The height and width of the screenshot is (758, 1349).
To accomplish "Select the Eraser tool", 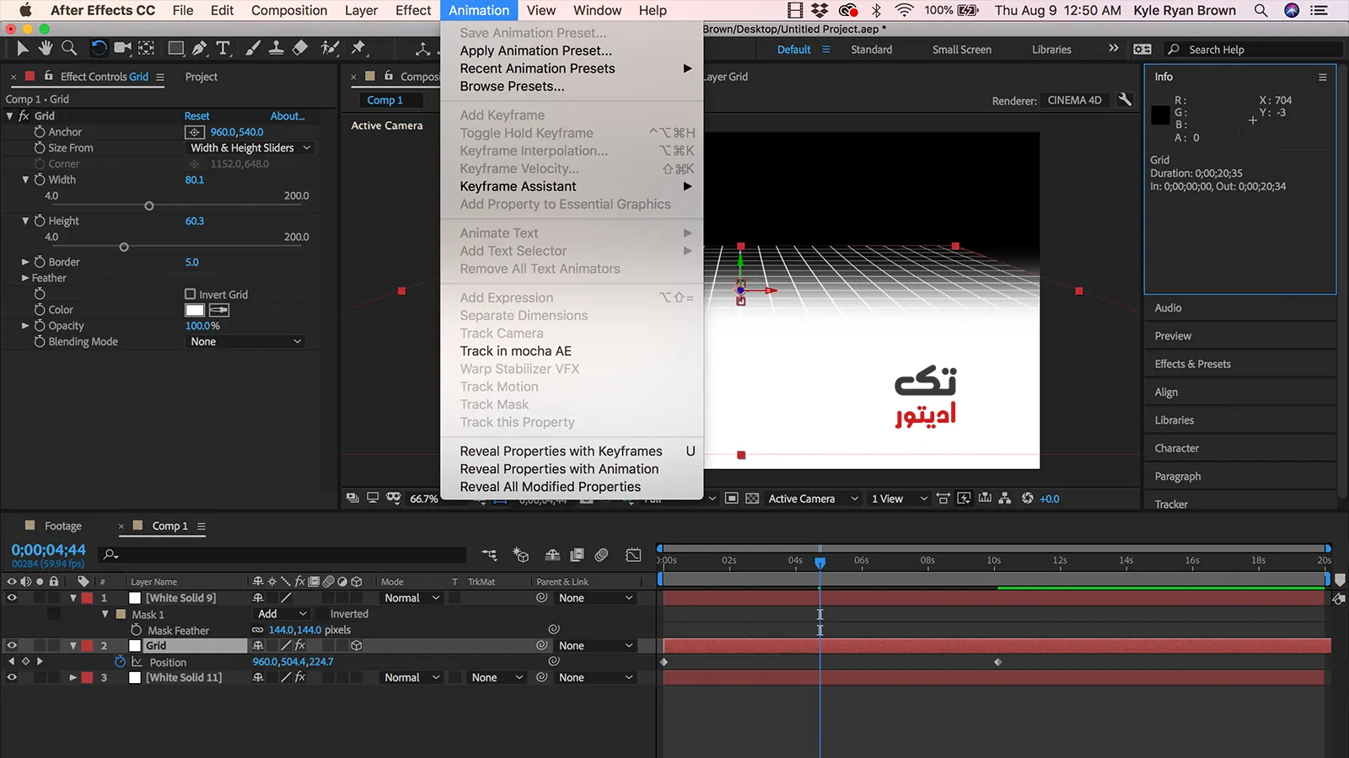I will tap(299, 49).
